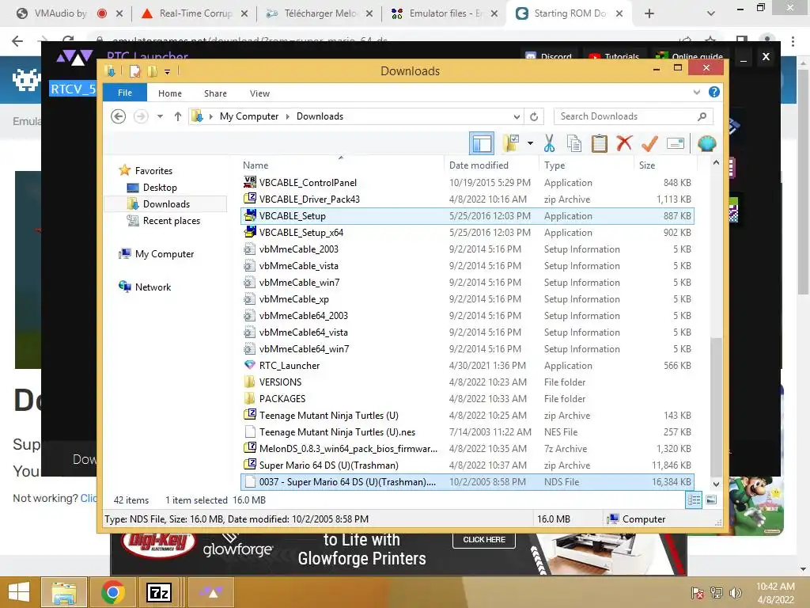Select Network in the navigation pane
810x608 pixels.
pos(153,287)
